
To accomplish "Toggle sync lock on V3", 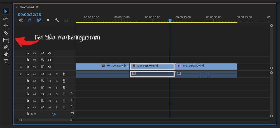I will pos(43,53).
